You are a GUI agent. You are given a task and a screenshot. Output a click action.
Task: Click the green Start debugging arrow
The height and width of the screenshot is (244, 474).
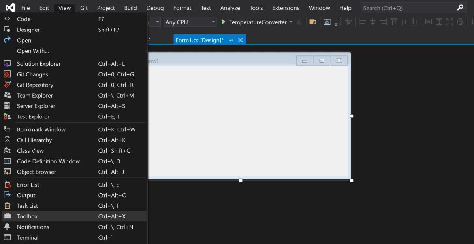click(x=224, y=22)
